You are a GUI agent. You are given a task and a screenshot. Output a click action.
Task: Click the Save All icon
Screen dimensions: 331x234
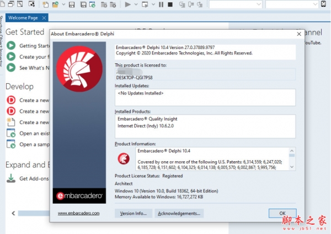83,4
